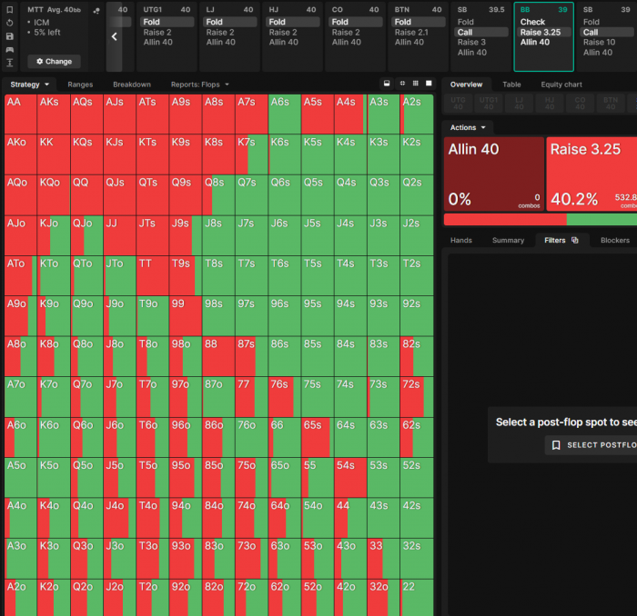The width and height of the screenshot is (637, 616).
Task: Click the Q8s hand cell
Action: pos(218,194)
